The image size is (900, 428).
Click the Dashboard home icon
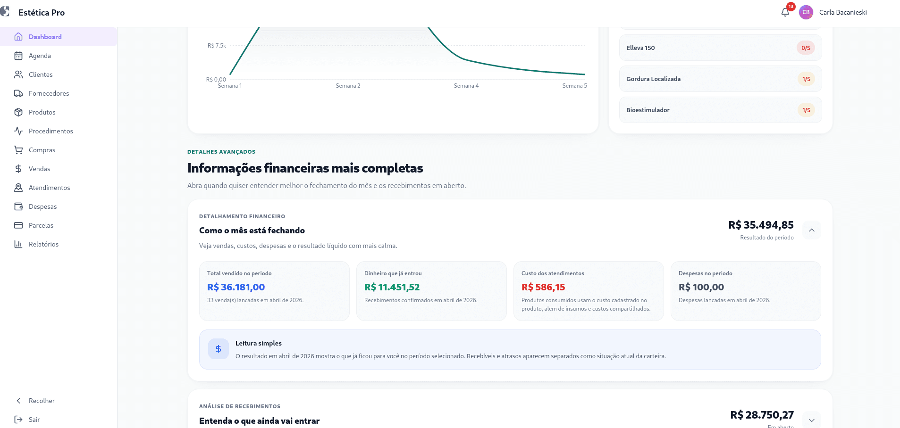(x=18, y=37)
